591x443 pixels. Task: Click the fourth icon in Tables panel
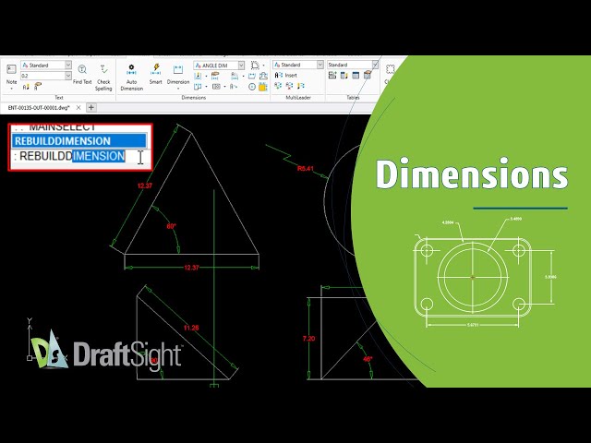[368, 76]
